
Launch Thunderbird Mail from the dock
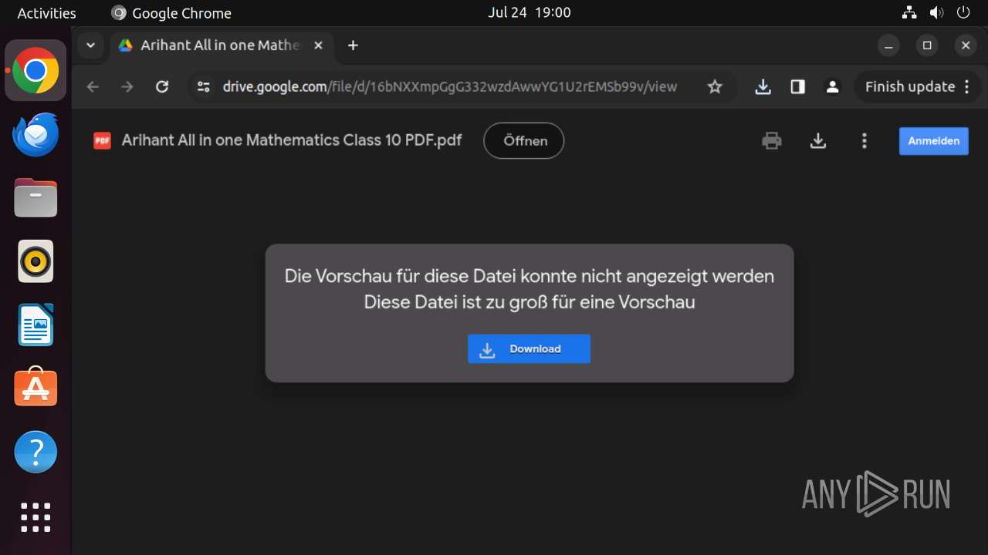coord(36,134)
